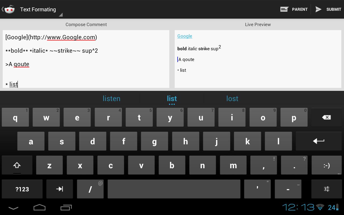Tap the l key
The width and height of the screenshot is (344, 215).
click(x=278, y=141)
